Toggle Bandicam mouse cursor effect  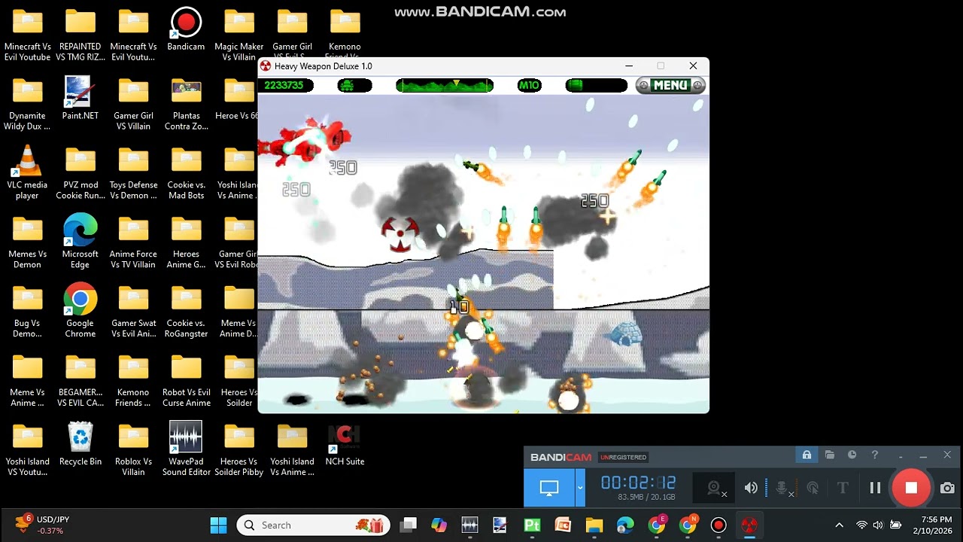click(813, 488)
